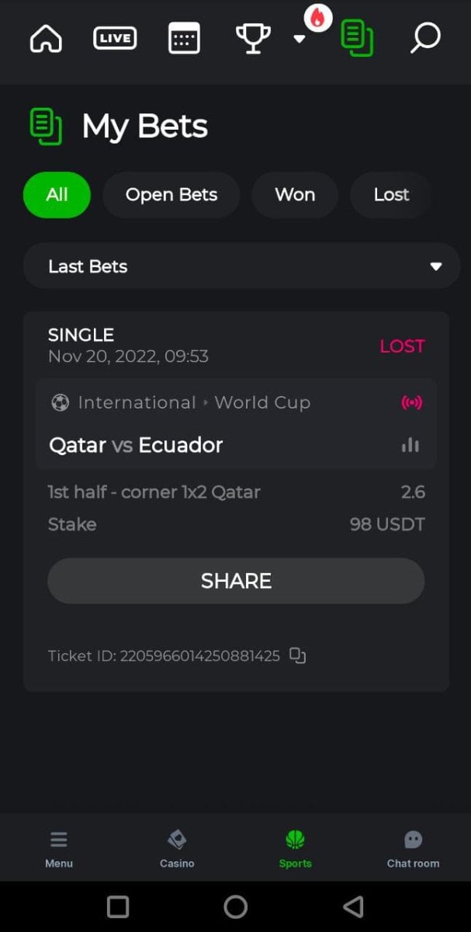Viewport: 471px width, 932px height.
Task: Open the Qatar vs Ecuador match
Action: [x=137, y=445]
